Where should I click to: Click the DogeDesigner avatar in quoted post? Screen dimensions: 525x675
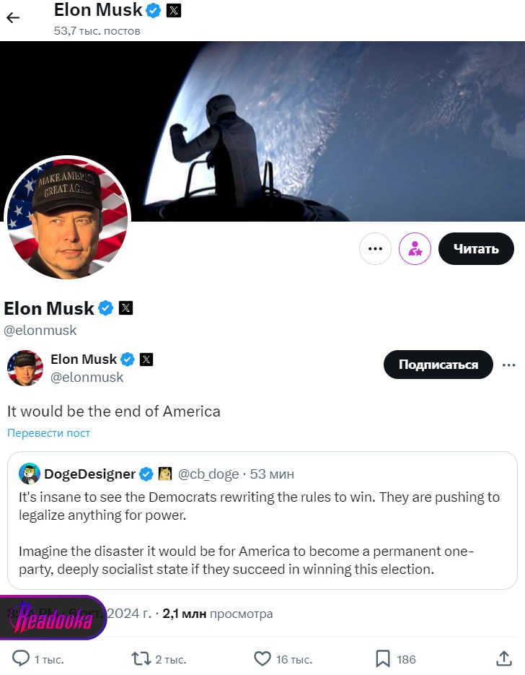click(x=30, y=474)
